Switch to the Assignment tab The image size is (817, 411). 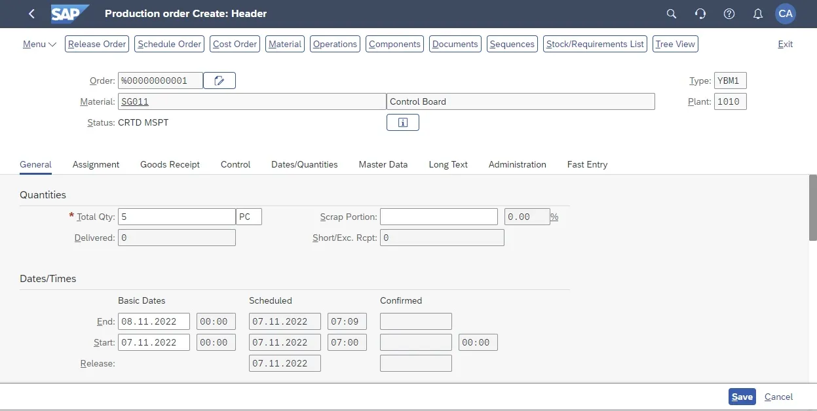pyautogui.click(x=96, y=164)
